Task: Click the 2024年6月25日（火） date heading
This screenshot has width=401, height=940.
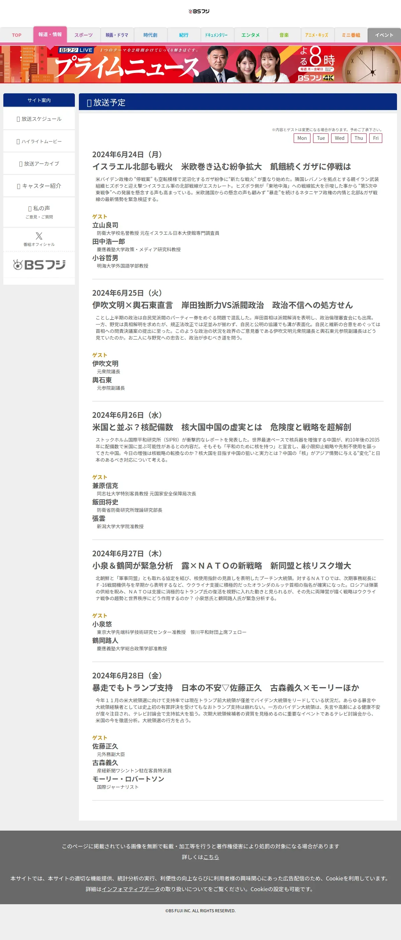Action: [x=127, y=293]
